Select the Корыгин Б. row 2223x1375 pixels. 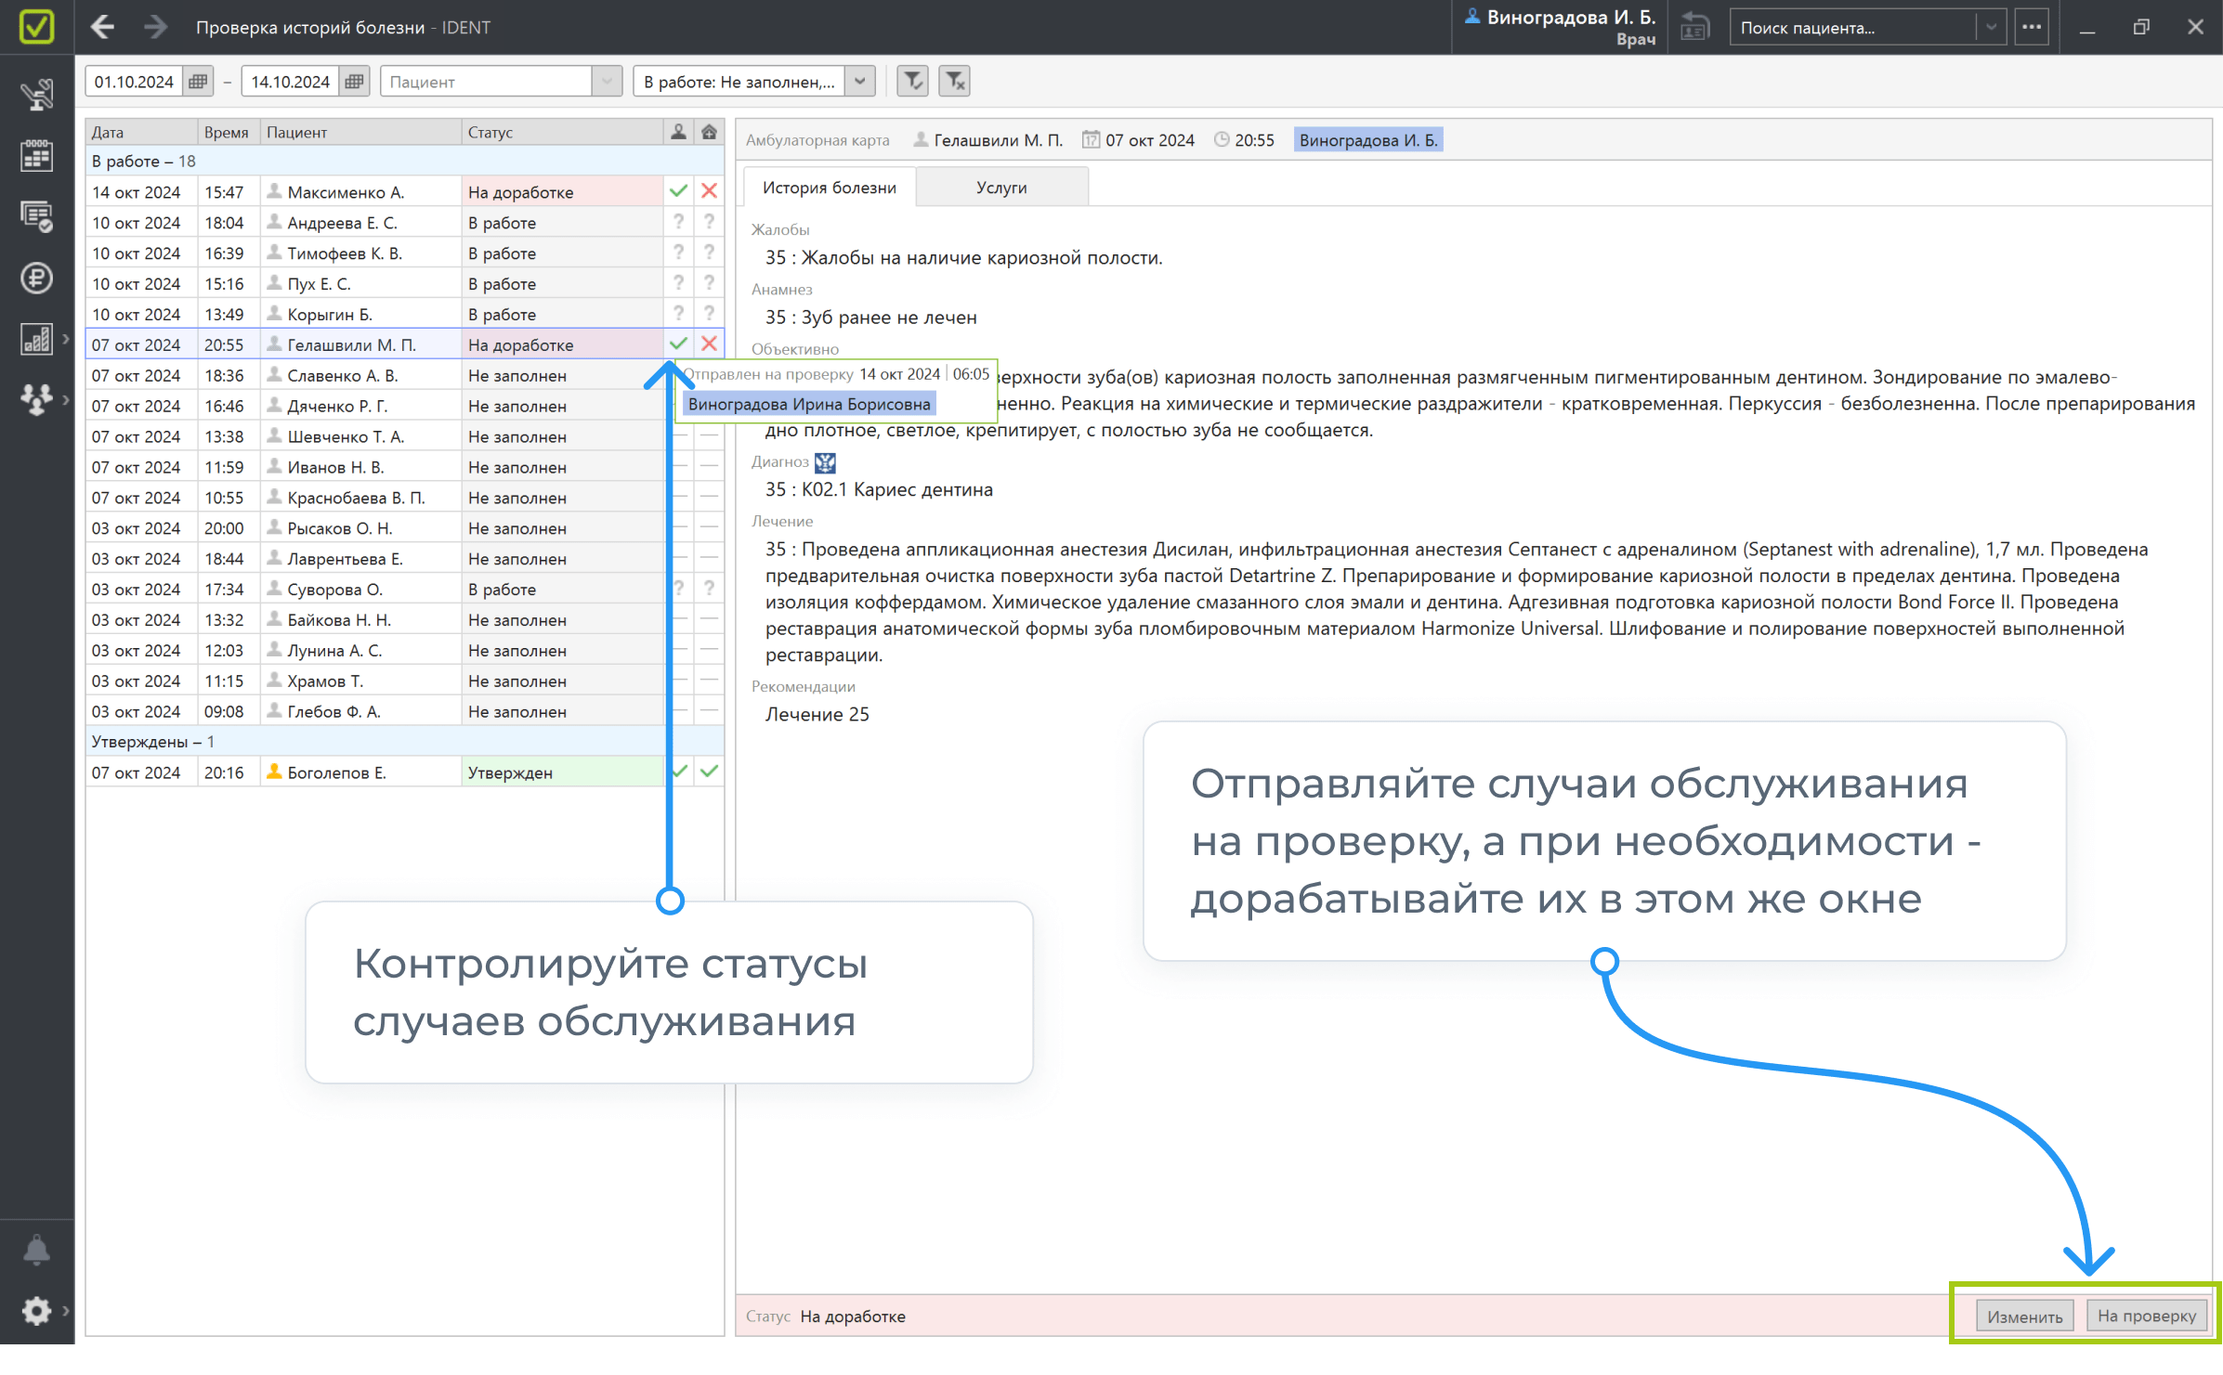tap(404, 315)
